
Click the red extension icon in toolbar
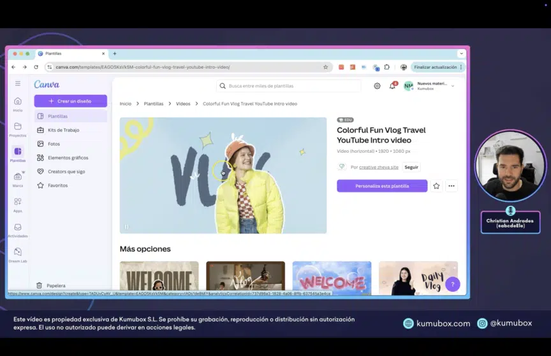click(x=341, y=67)
